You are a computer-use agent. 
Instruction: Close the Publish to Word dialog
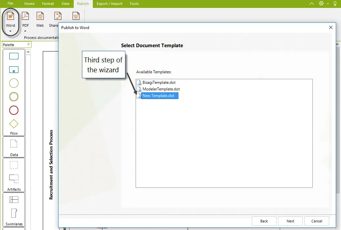coord(331,27)
